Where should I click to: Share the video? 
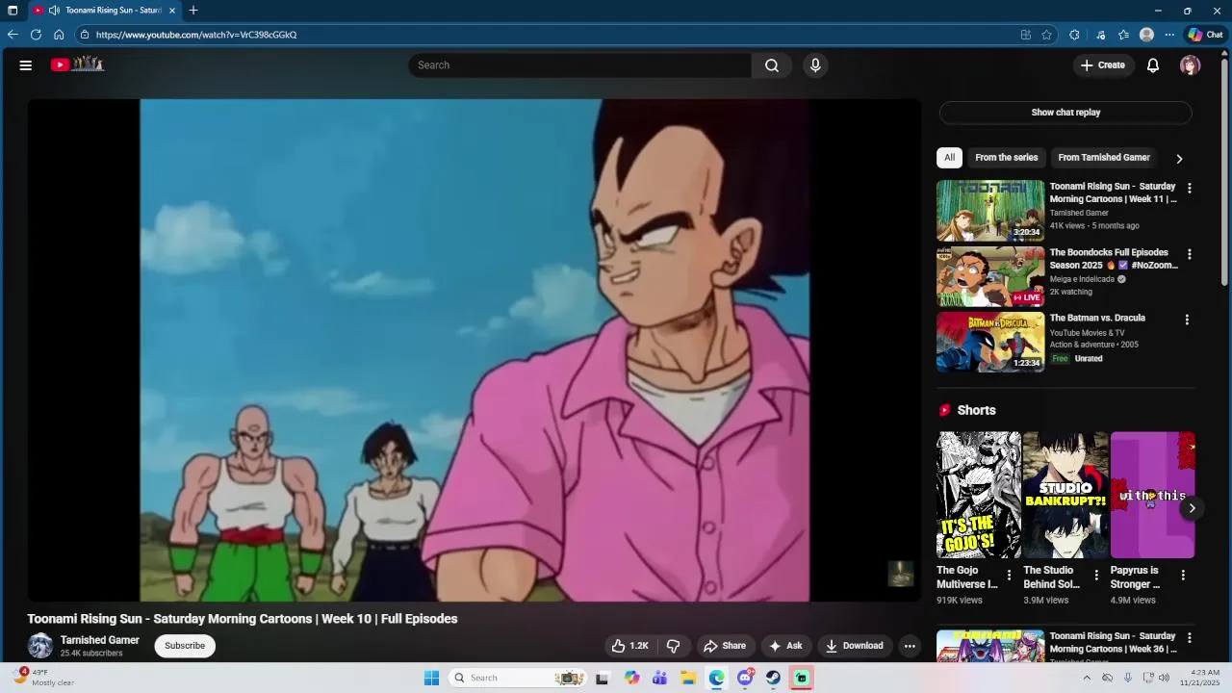coord(725,646)
